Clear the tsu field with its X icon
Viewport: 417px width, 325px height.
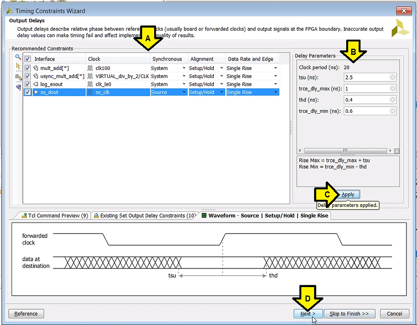pos(392,78)
